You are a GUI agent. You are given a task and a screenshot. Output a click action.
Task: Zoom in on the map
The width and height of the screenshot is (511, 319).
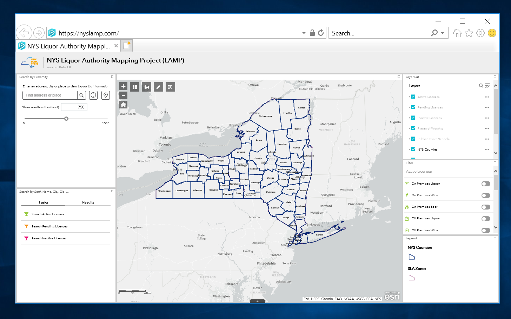tap(123, 86)
